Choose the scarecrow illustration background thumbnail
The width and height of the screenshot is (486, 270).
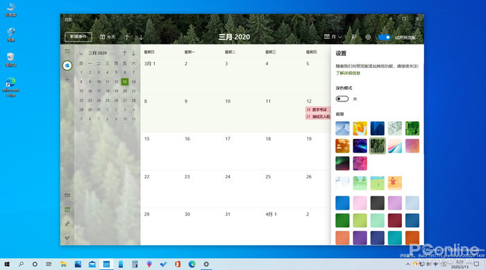(x=394, y=183)
